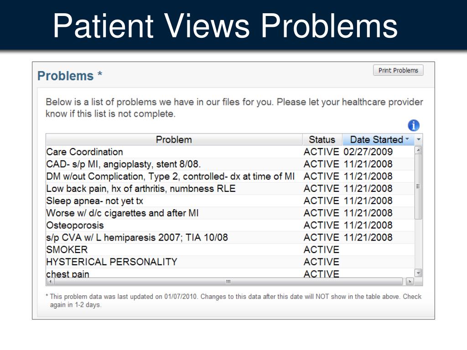Click the horizontal scrollbar thumb
This screenshot has height=350, width=467.
click(x=228, y=281)
